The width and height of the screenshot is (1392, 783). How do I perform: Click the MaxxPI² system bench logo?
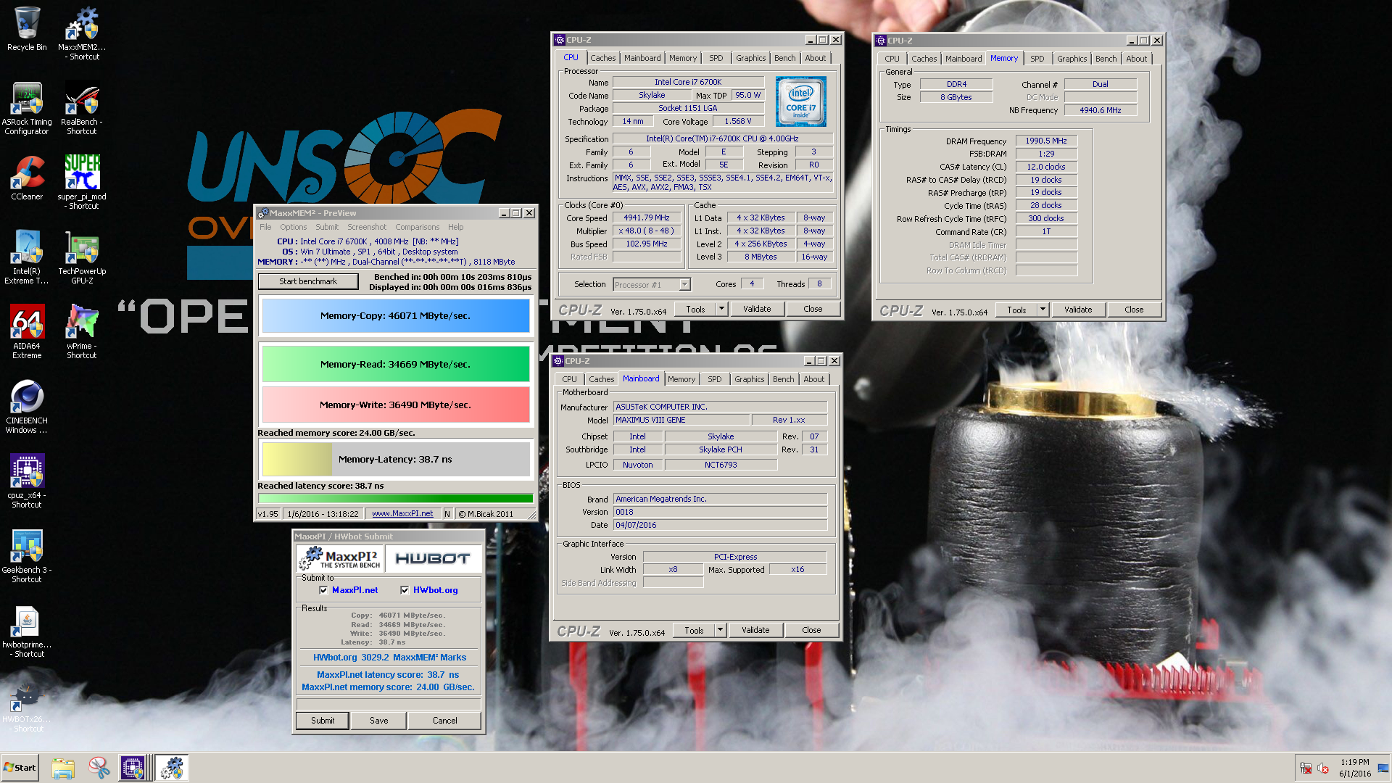tap(339, 558)
